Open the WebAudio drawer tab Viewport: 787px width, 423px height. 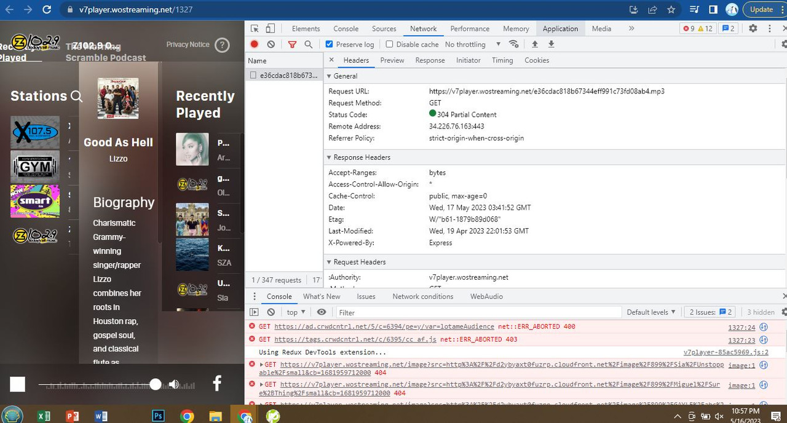tap(486, 296)
